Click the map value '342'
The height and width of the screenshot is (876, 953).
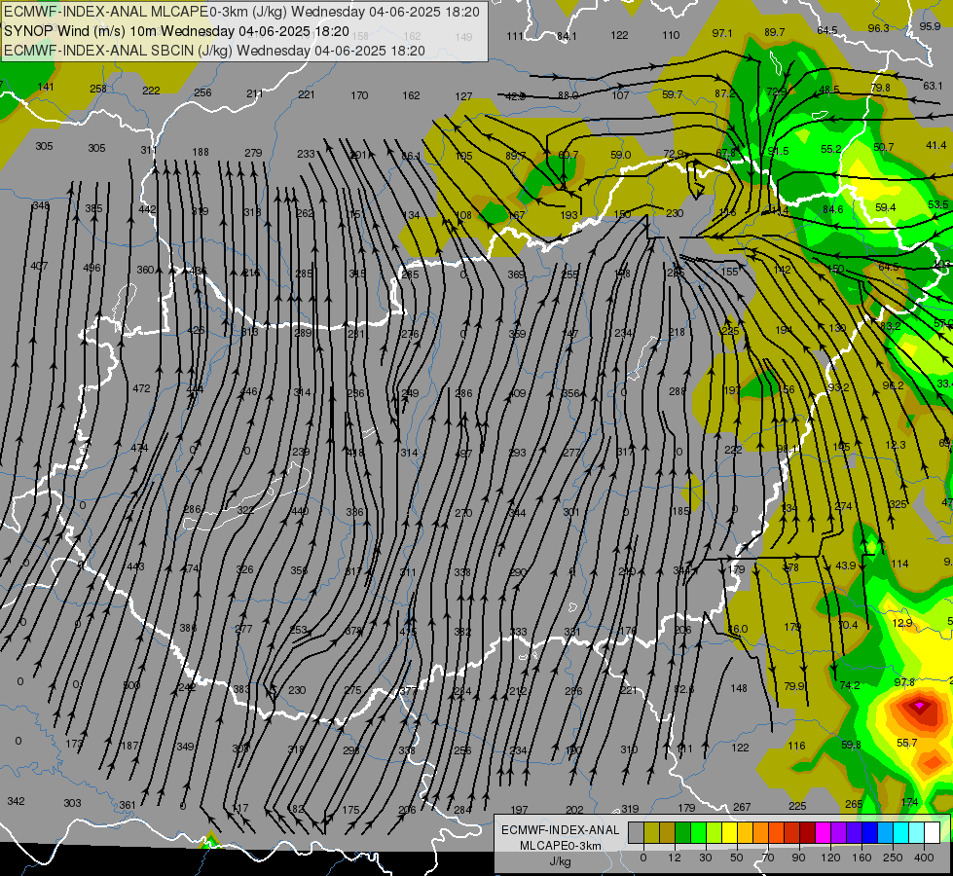click(x=16, y=801)
